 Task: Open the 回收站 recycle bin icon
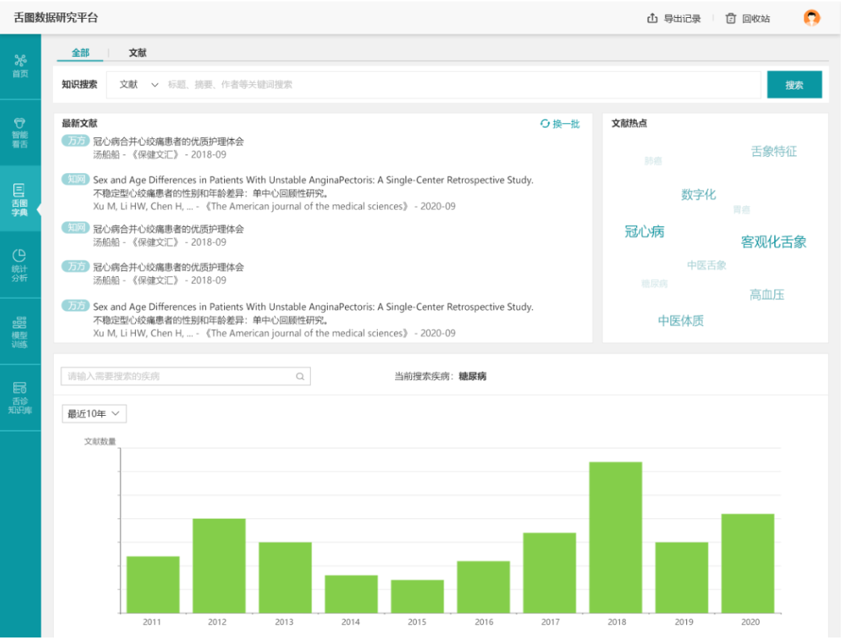click(731, 18)
